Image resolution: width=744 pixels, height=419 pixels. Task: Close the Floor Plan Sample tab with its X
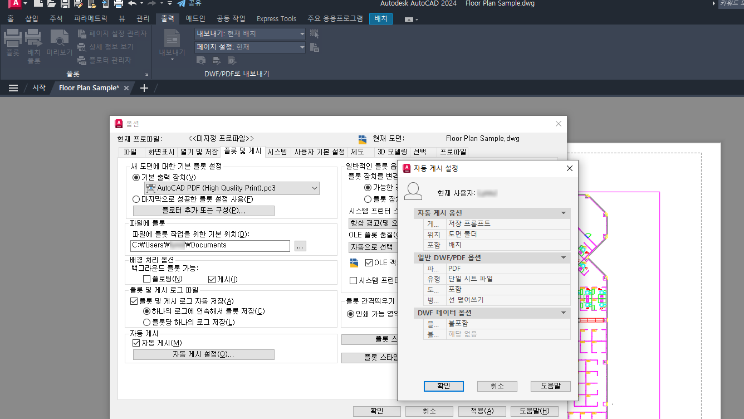126,88
